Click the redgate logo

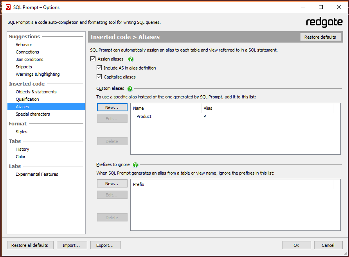tap(324, 22)
